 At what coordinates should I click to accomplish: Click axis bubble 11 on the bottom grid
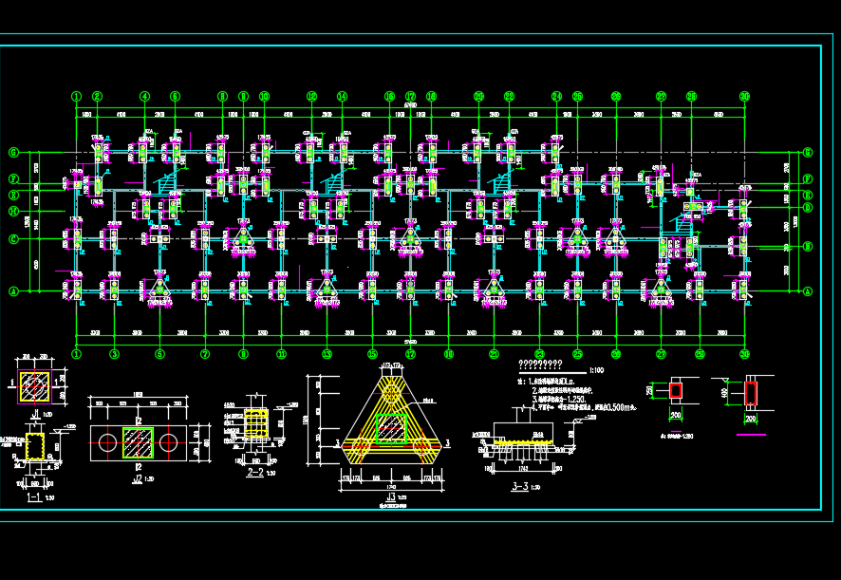282,354
